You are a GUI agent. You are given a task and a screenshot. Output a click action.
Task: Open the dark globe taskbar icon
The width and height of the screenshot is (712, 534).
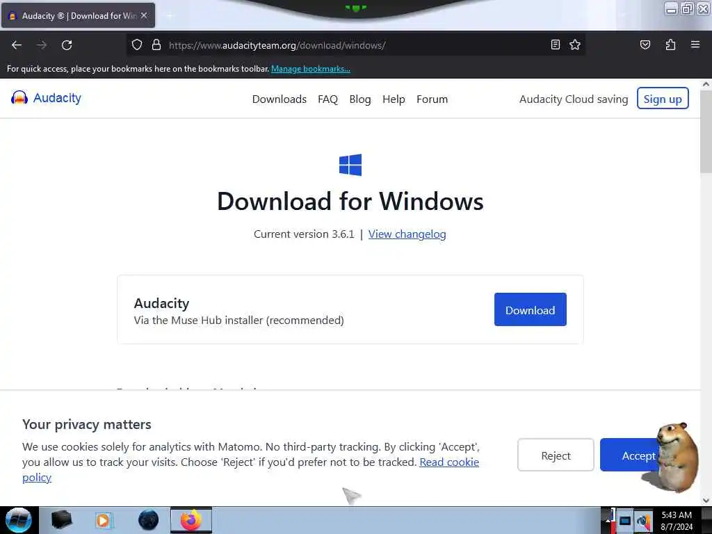pos(149,520)
